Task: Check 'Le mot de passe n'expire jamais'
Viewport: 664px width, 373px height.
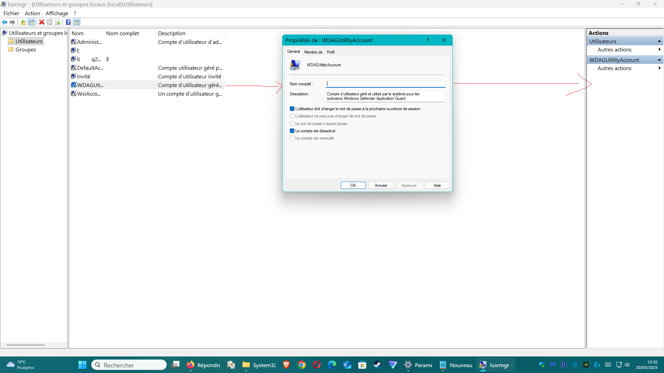Action: pos(292,124)
